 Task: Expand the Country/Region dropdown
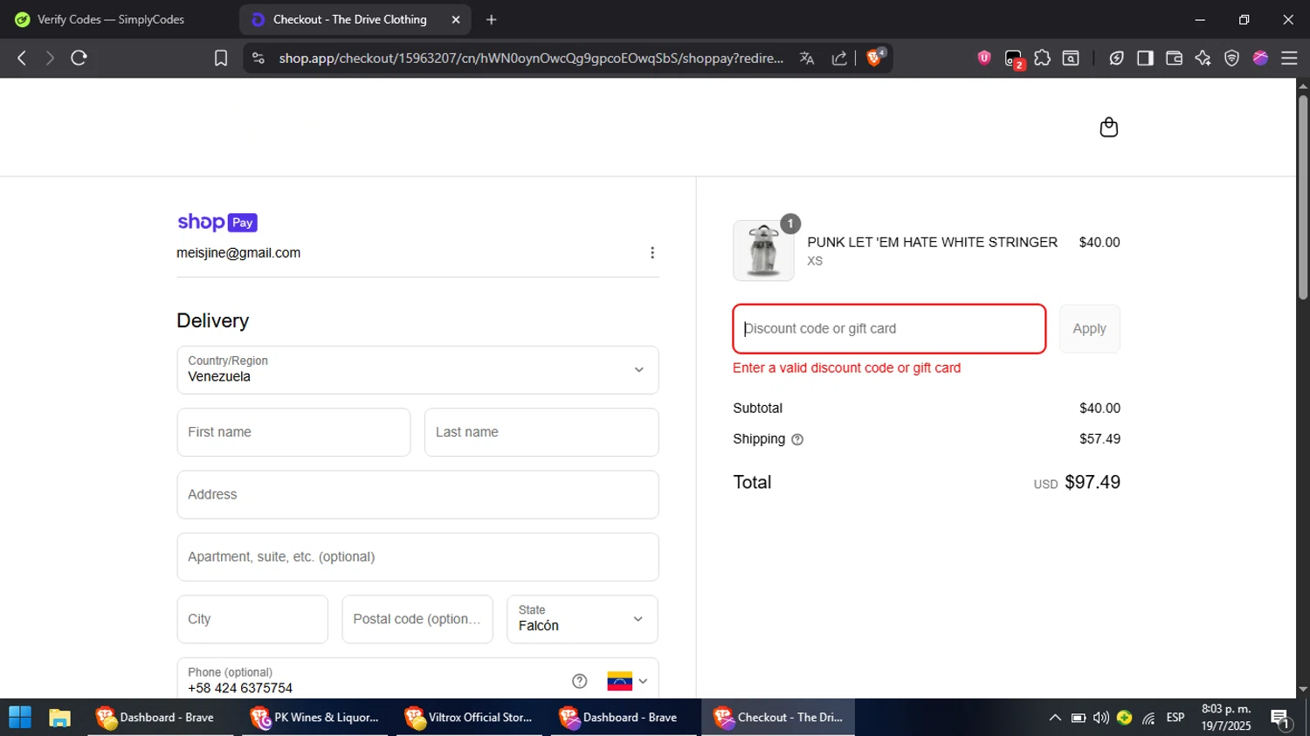point(417,370)
